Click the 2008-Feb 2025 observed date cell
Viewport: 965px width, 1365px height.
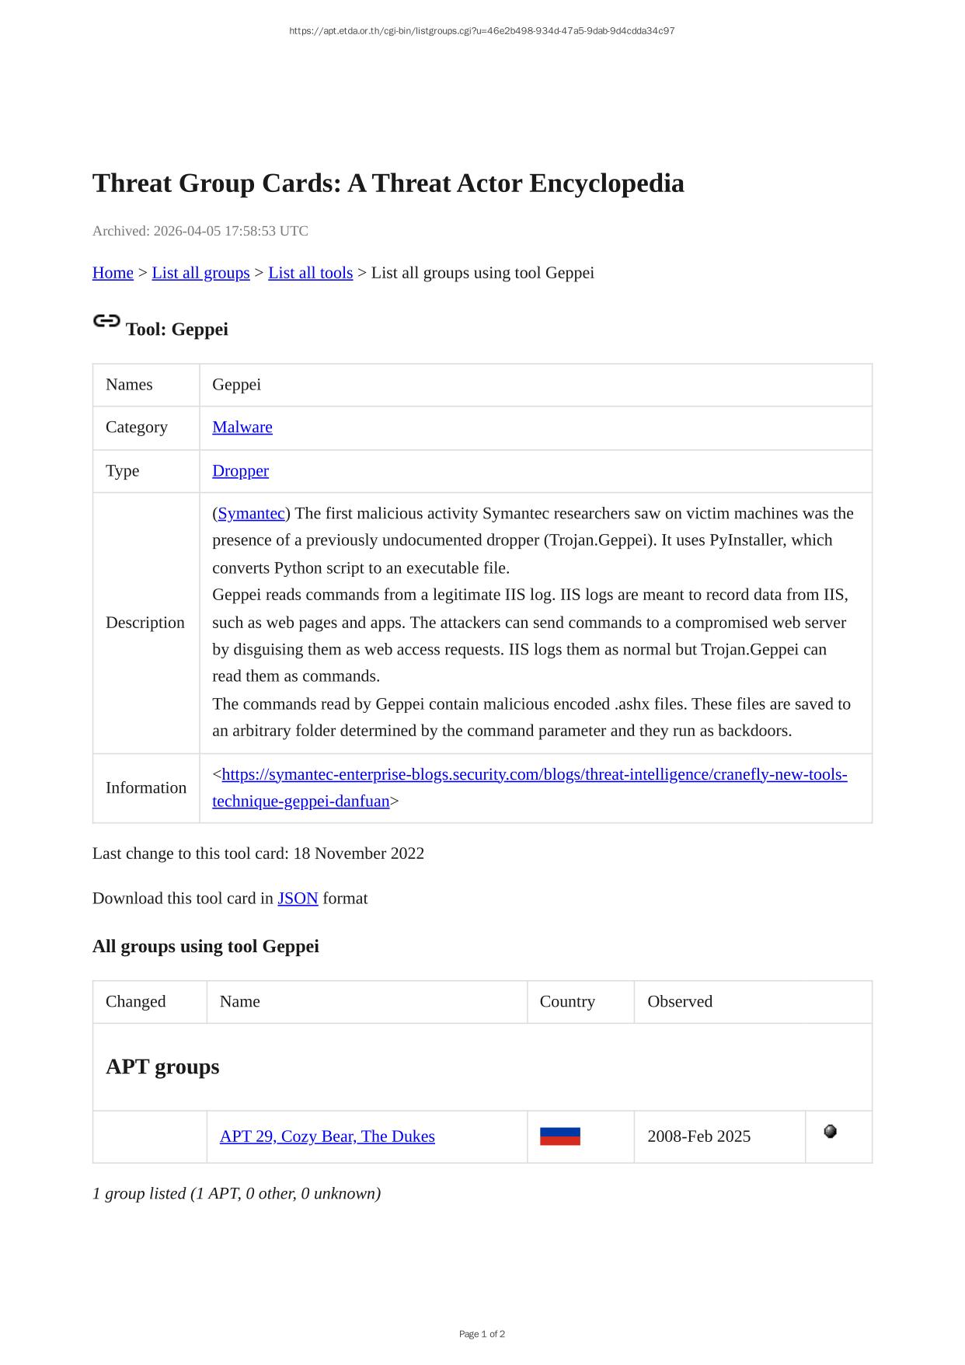click(698, 1136)
